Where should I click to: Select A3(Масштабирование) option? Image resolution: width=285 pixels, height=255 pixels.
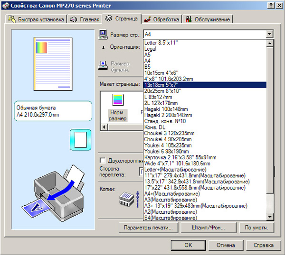(x=205, y=200)
